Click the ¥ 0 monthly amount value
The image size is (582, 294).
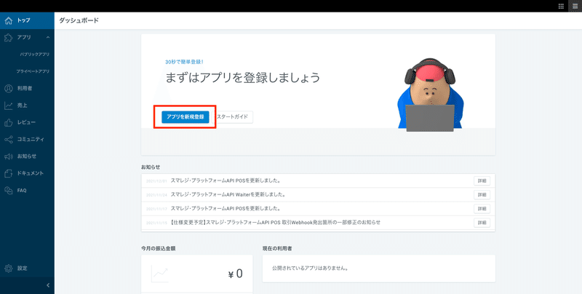click(x=235, y=274)
